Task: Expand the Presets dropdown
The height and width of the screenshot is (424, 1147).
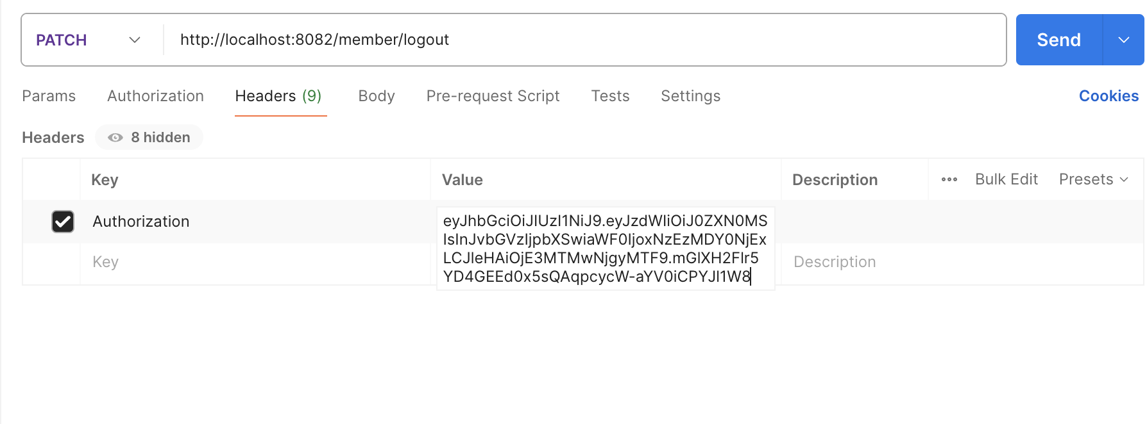Action: pos(1094,179)
